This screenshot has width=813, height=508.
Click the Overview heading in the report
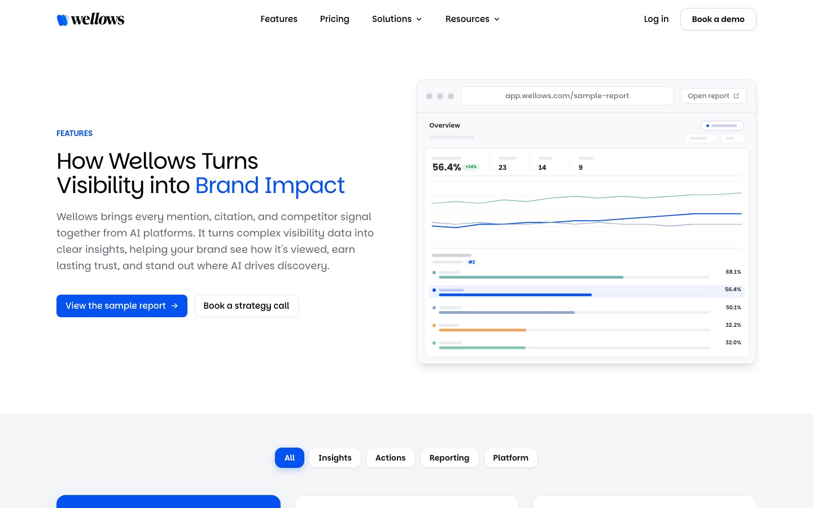pyautogui.click(x=445, y=125)
